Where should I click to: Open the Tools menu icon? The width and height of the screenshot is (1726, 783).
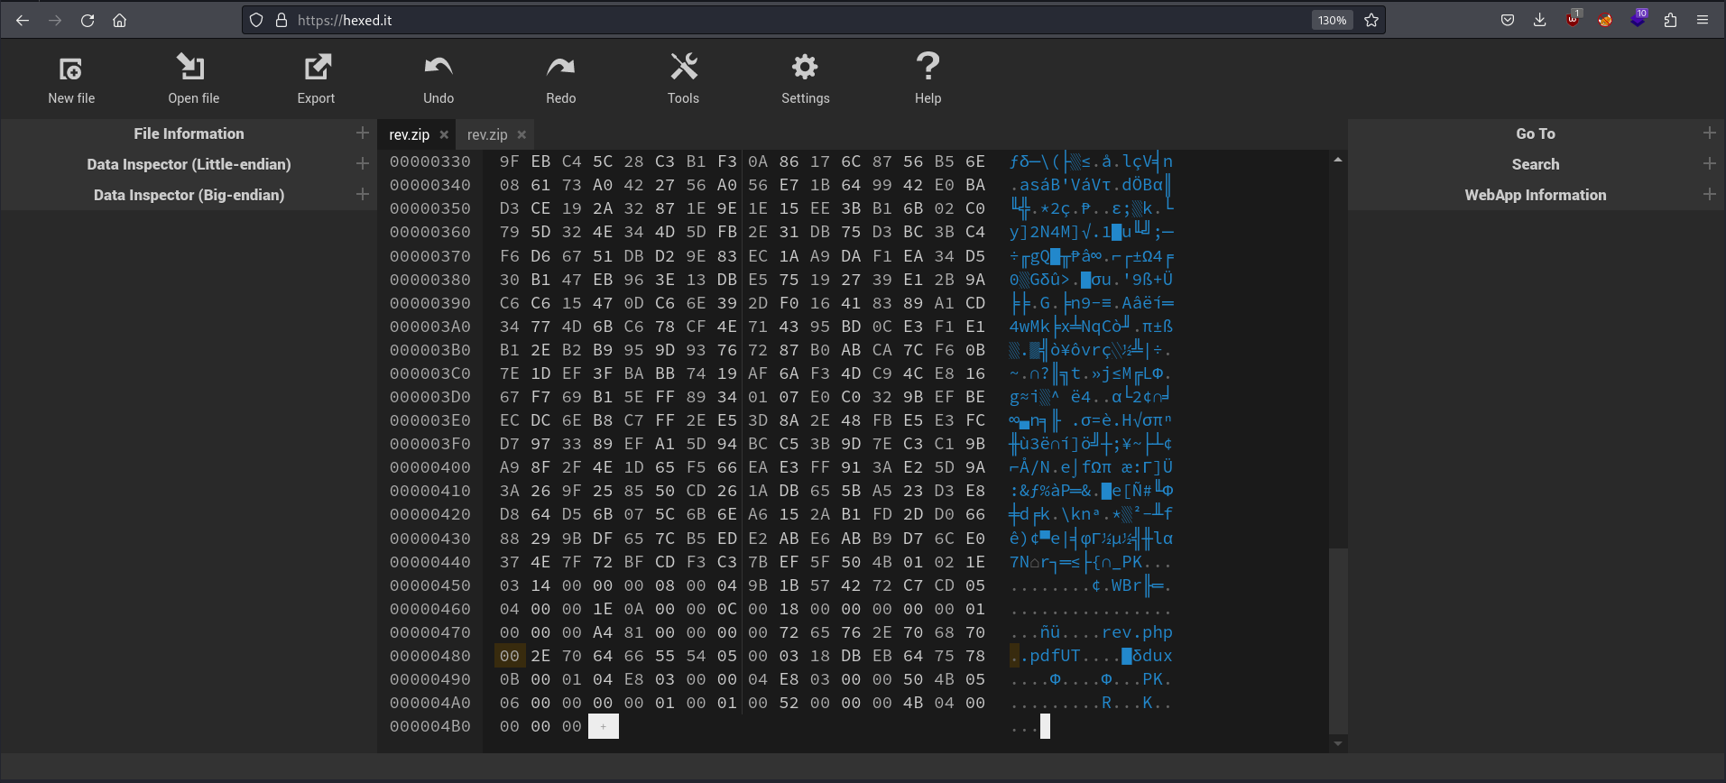pos(683,67)
